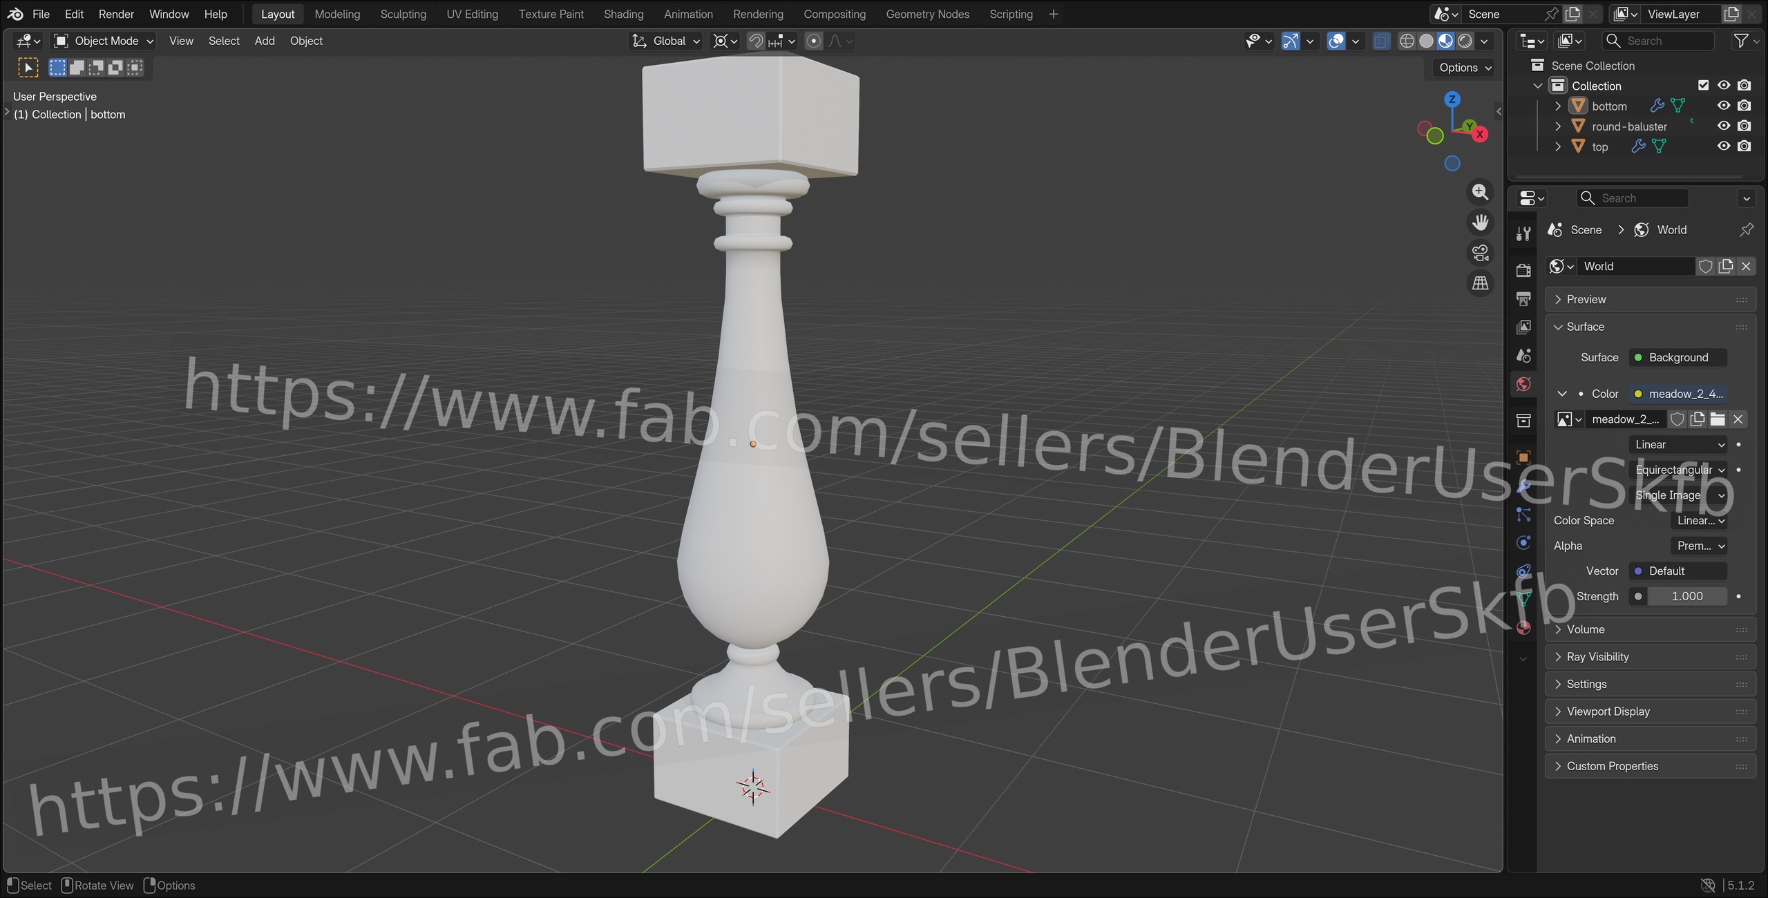
Task: Uncheck the Collection exclude checkbox
Action: coord(1703,86)
